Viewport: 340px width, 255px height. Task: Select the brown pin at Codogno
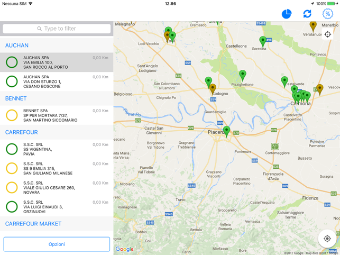(213, 89)
